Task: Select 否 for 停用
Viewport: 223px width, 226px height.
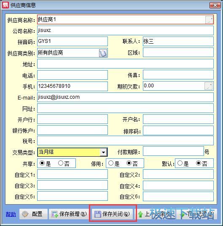Action: click(129, 163)
